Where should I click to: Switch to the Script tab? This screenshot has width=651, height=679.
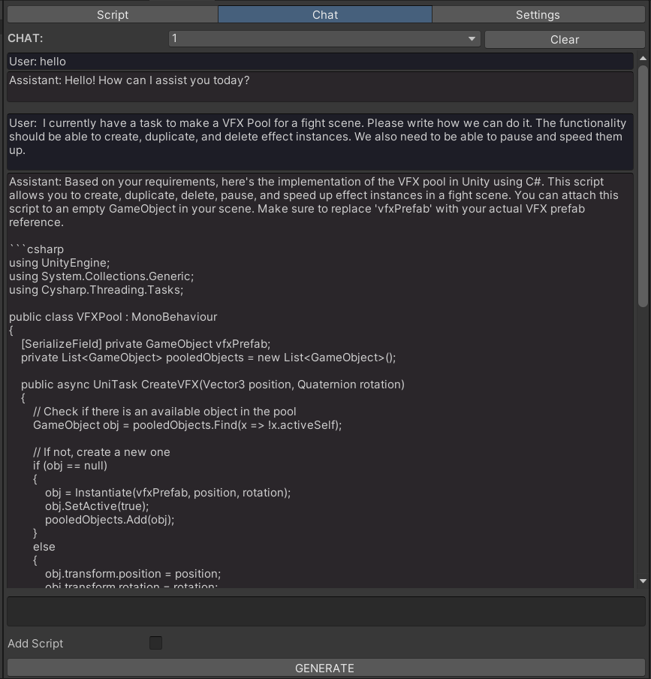click(x=112, y=14)
